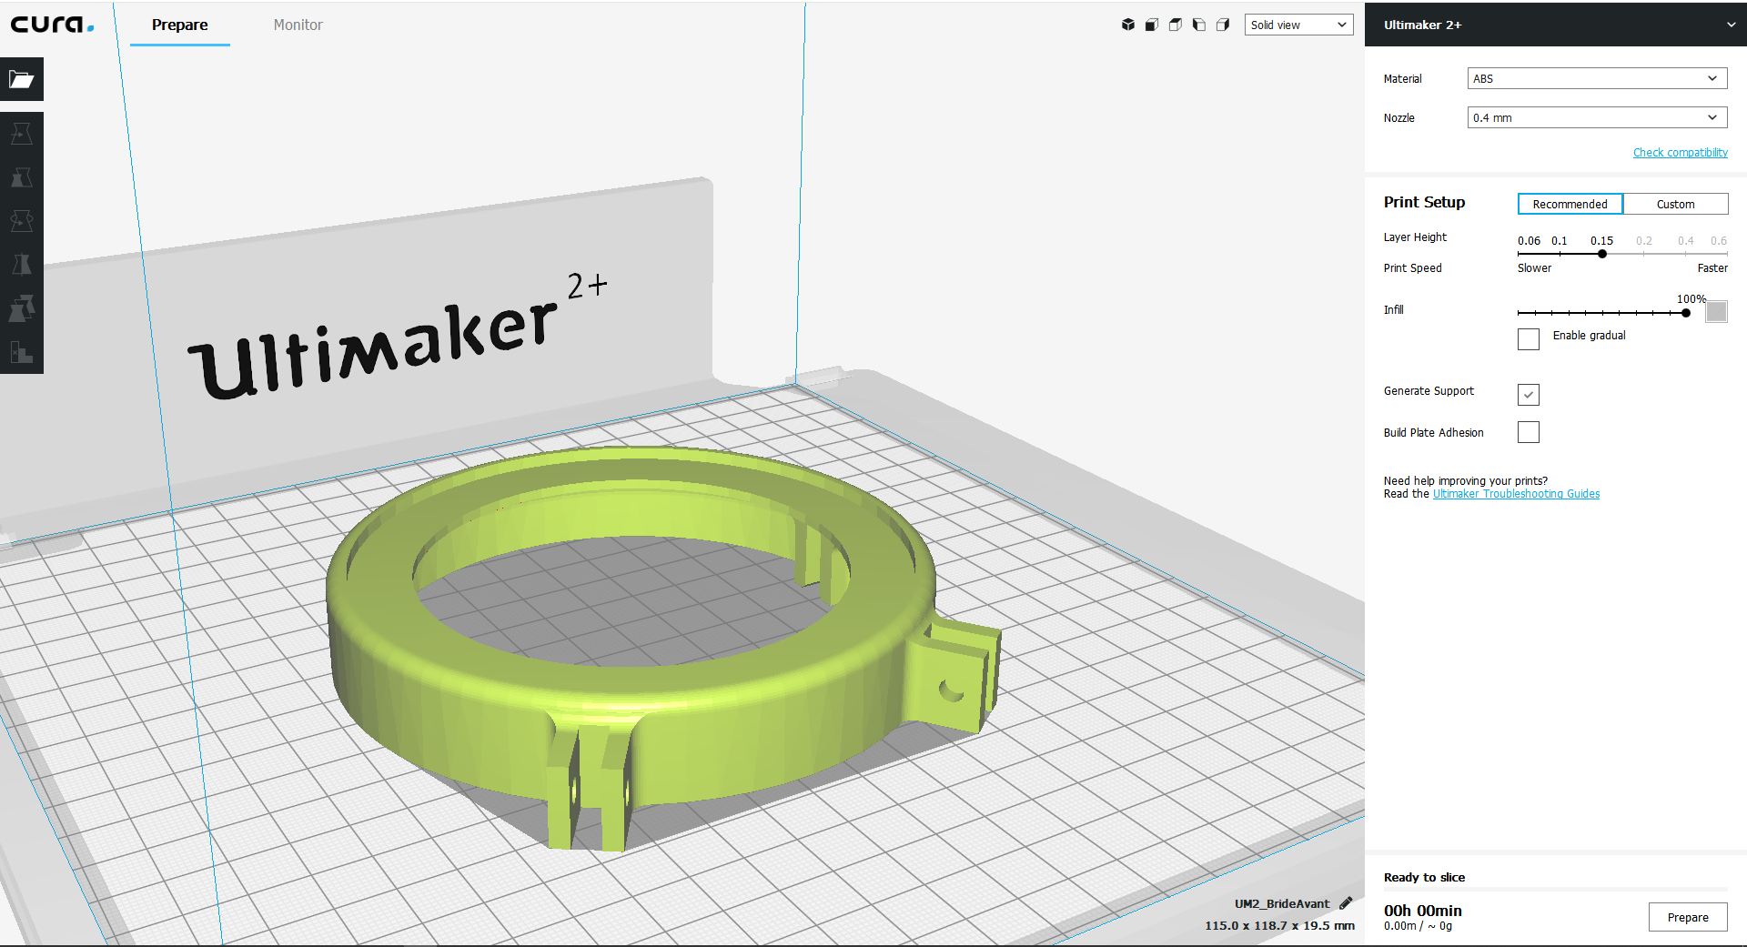This screenshot has height=947, width=1747.
Task: Open the Nozzle 0.4 mm dropdown
Action: (x=1597, y=117)
